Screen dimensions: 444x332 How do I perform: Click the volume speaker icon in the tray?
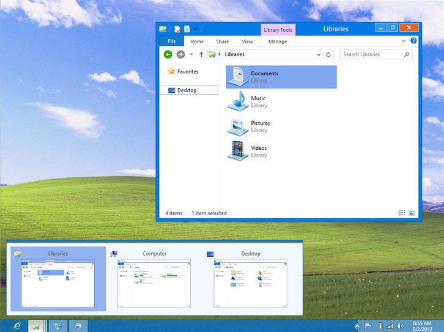point(400,326)
